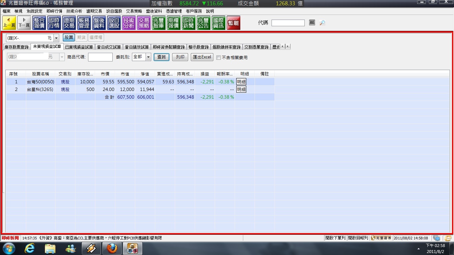
Task: Tick the 不含相關費用 checkbox
Action: pos(218,57)
